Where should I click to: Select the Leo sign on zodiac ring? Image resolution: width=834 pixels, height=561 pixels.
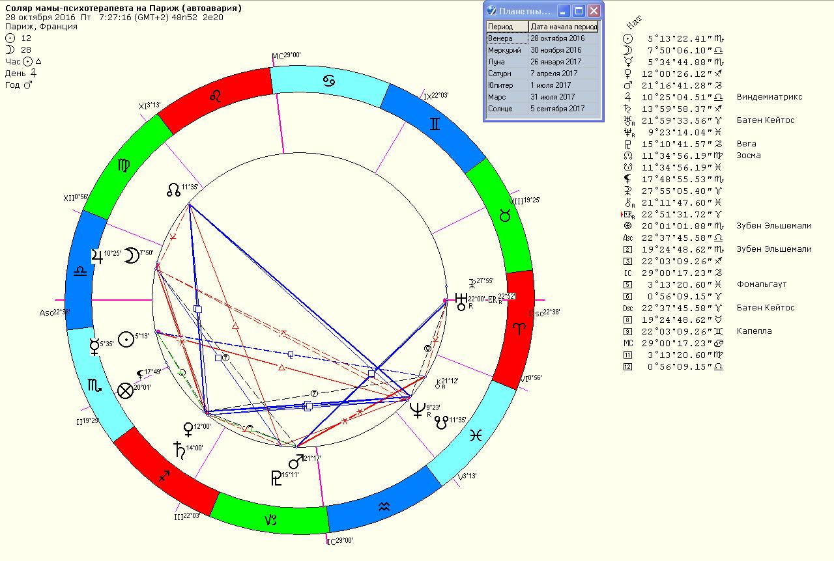215,96
